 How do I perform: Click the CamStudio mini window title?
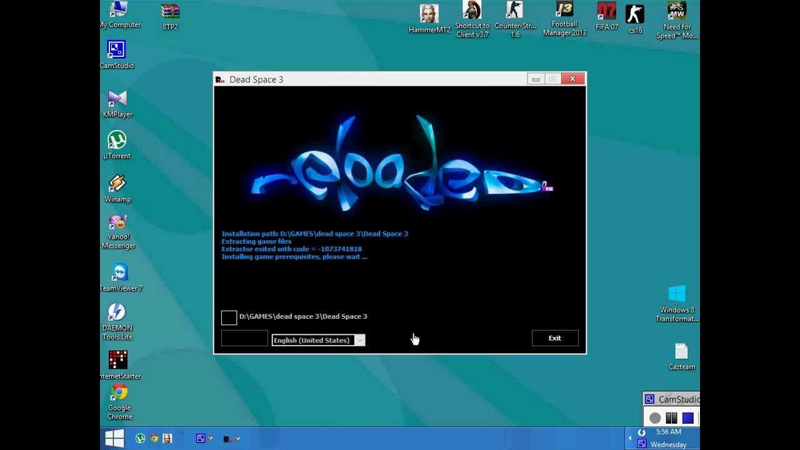(x=679, y=399)
